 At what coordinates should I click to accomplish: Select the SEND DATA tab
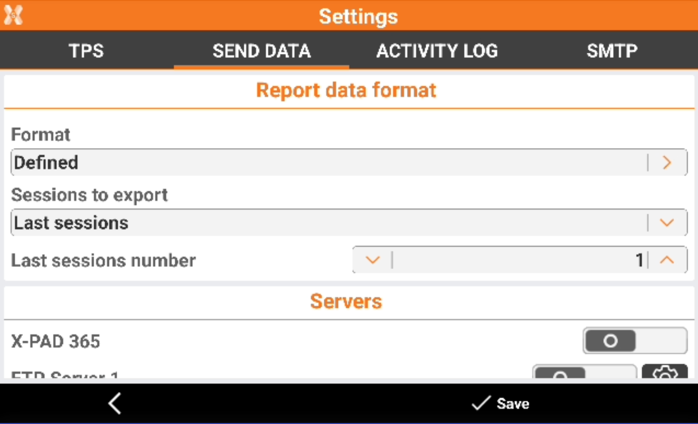point(261,51)
